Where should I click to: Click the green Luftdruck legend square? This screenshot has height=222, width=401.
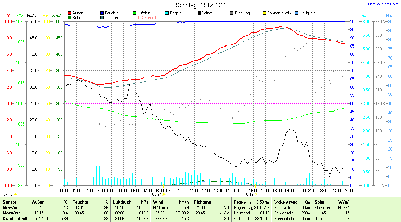pos(134,13)
